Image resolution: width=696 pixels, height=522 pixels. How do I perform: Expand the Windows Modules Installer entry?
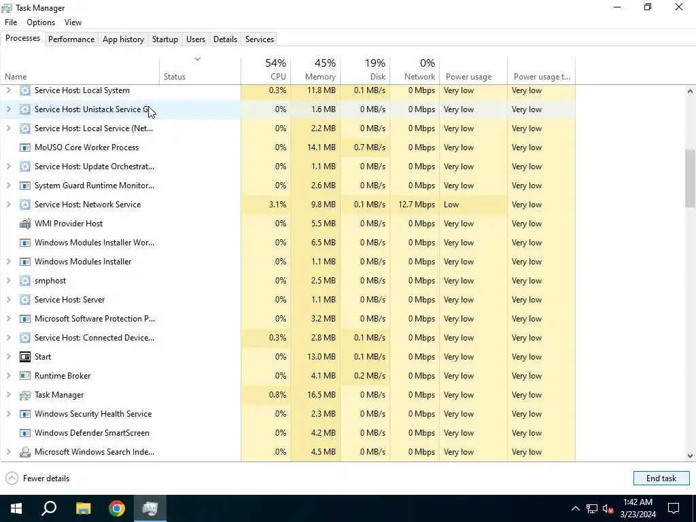click(x=8, y=262)
